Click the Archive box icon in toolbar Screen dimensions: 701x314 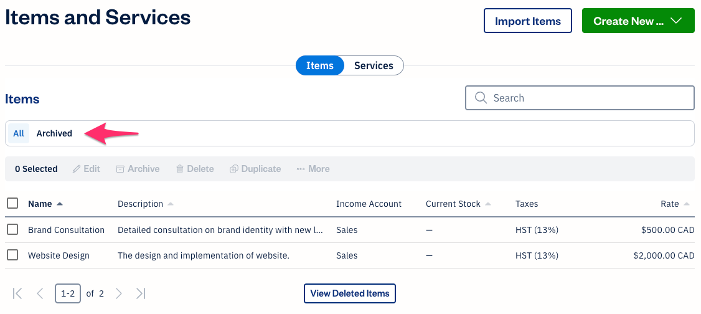coord(120,169)
